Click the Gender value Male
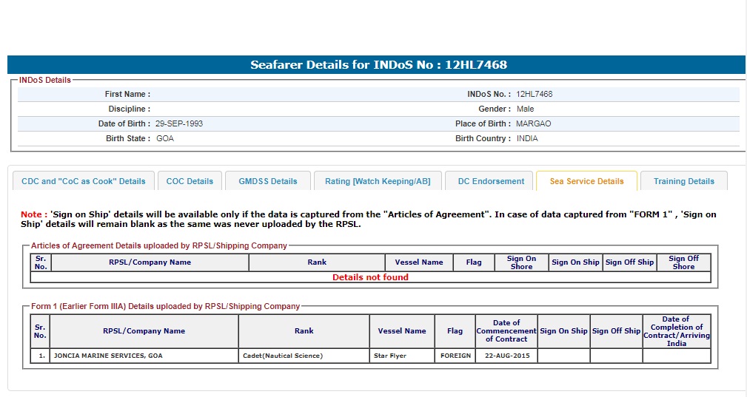This screenshot has width=747, height=397. [525, 109]
